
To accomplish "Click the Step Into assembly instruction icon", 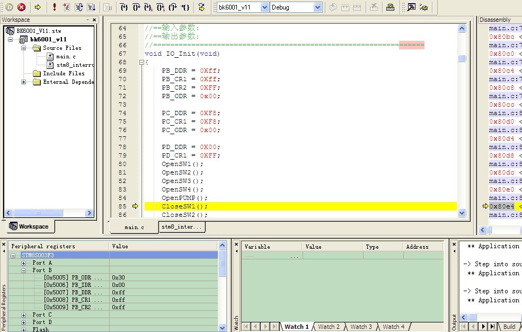I will (x=148, y=7).
